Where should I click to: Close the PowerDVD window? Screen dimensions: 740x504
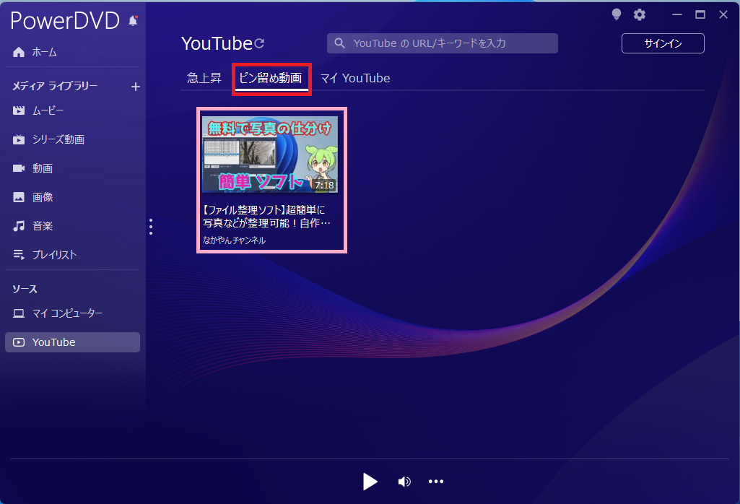(x=723, y=14)
